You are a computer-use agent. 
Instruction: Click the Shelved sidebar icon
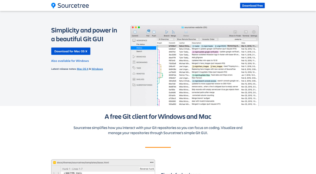tap(134, 79)
